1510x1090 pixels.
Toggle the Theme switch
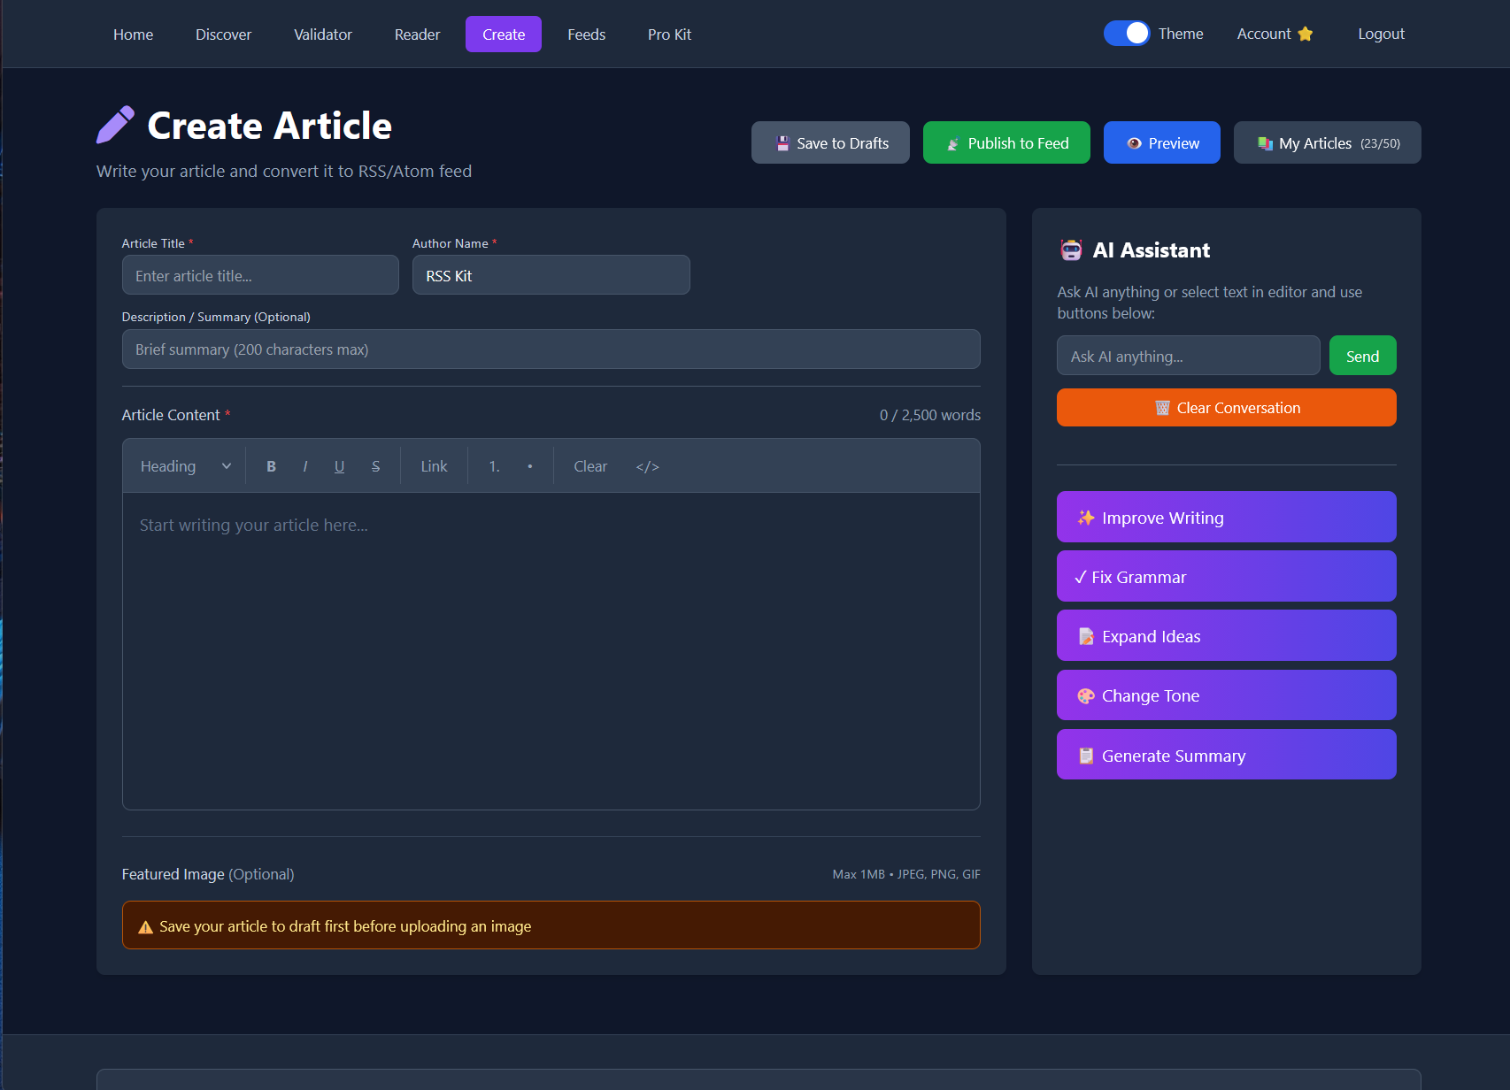coord(1126,33)
